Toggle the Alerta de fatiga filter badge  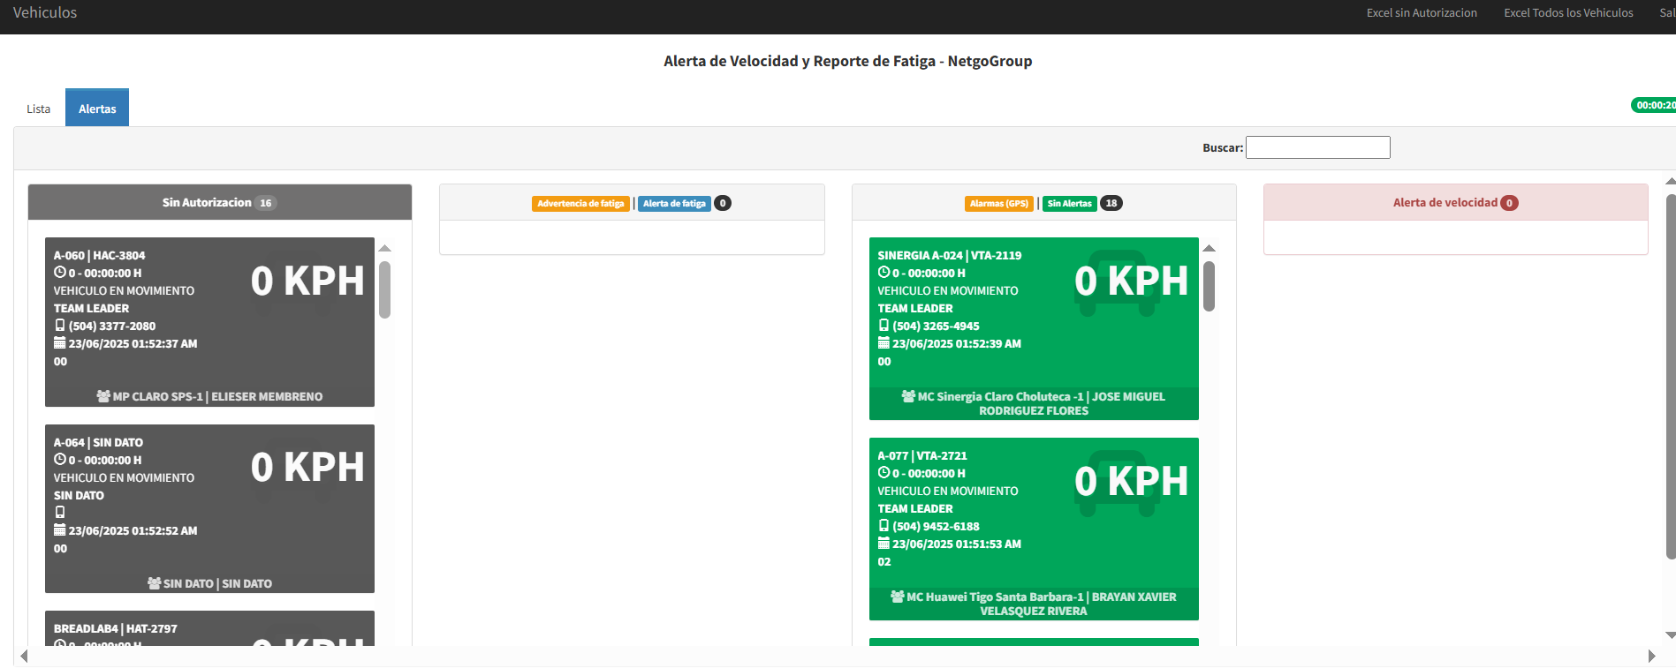[674, 204]
